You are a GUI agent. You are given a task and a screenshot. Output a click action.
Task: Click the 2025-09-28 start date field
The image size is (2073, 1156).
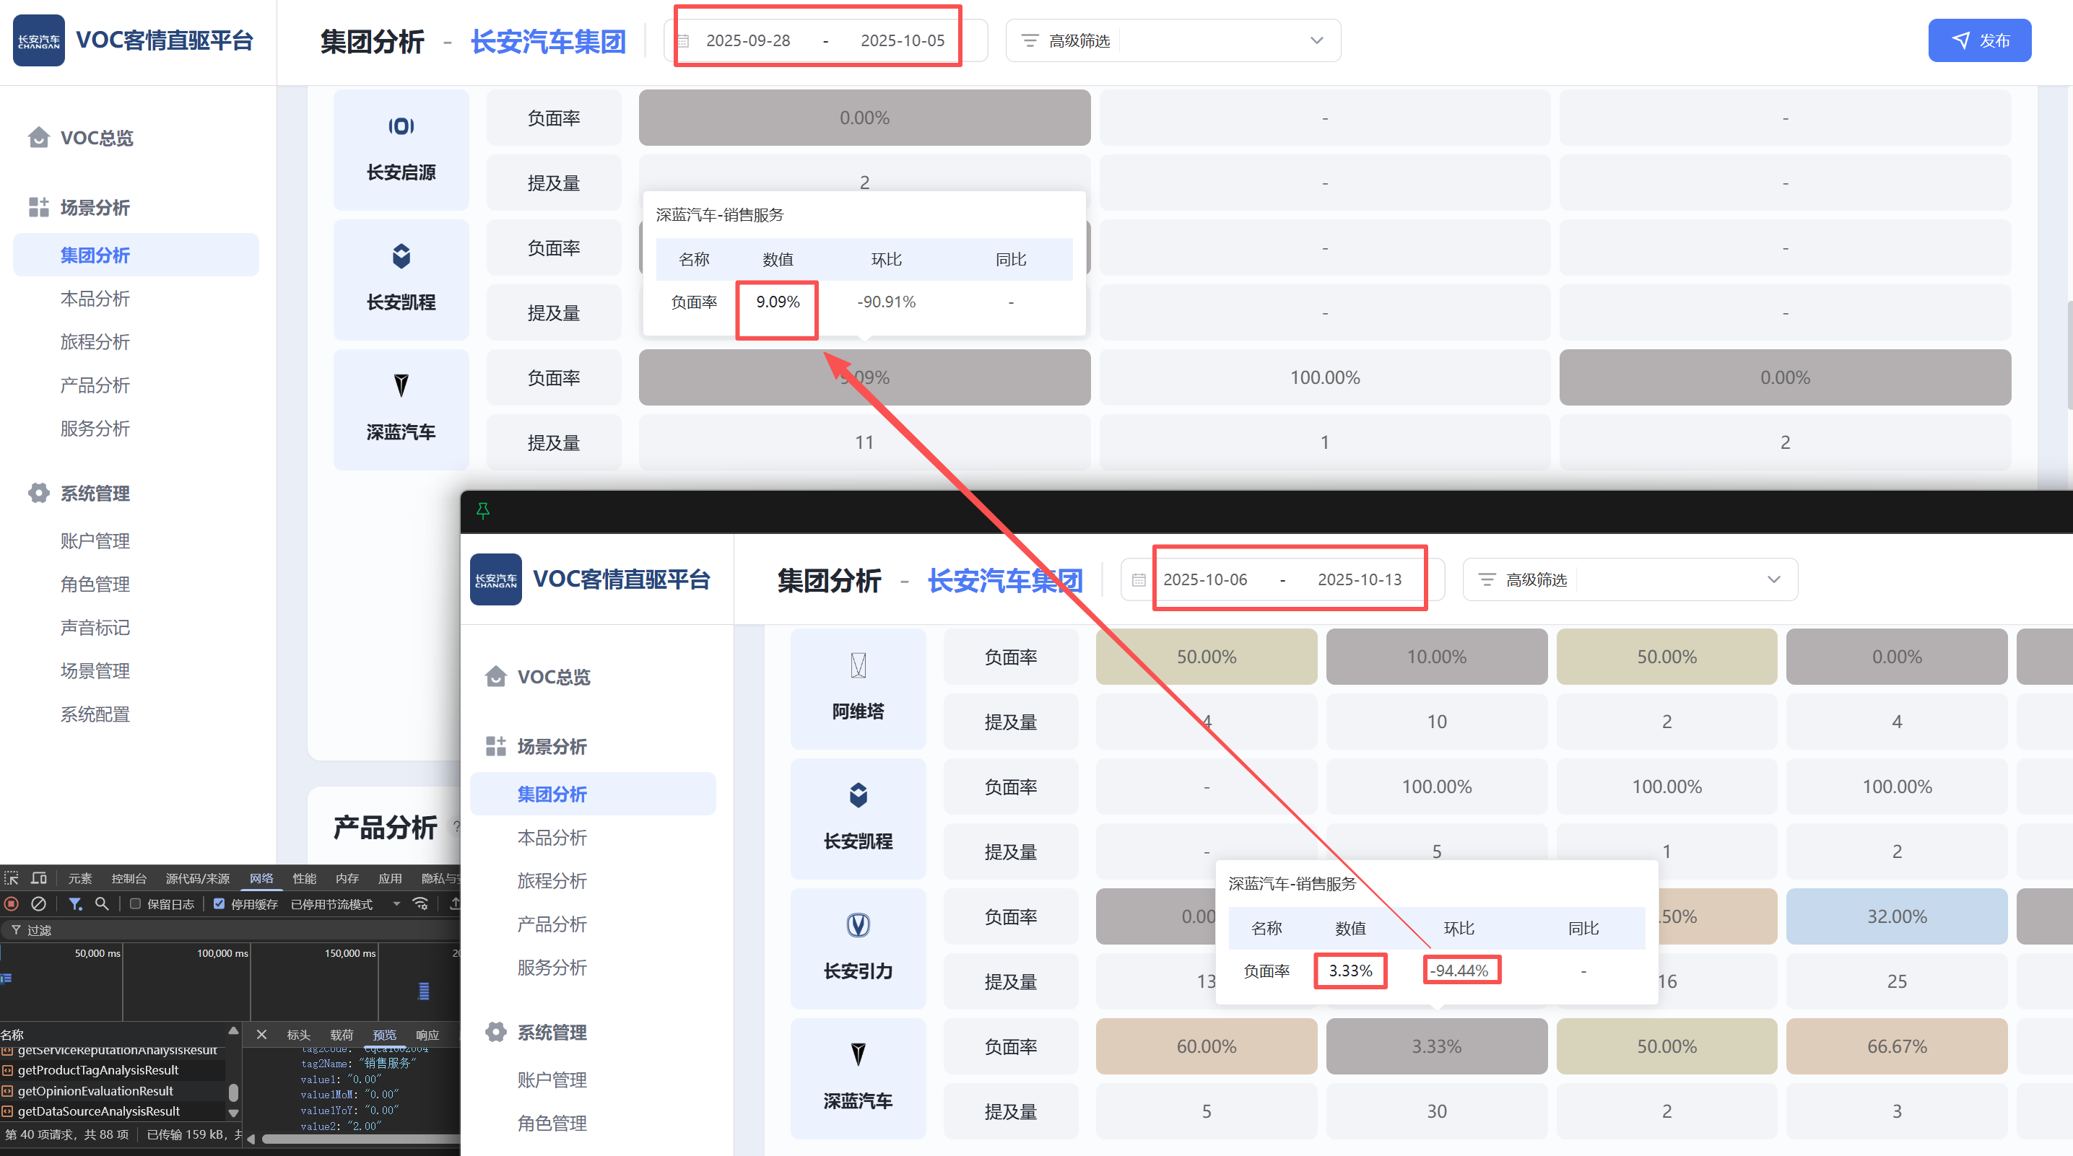point(747,40)
